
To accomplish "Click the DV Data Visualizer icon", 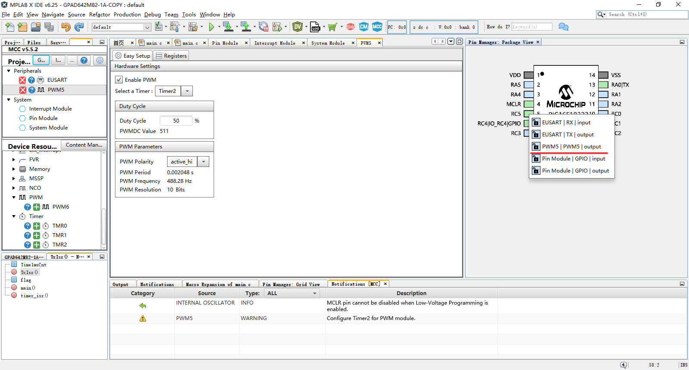I will coord(298,27).
